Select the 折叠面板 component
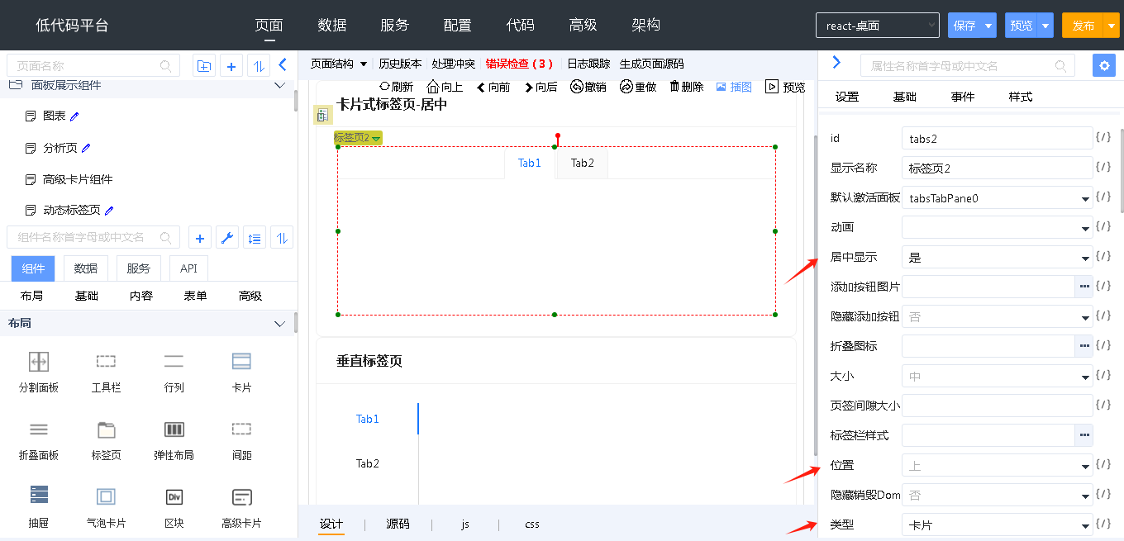Image resolution: width=1124 pixels, height=541 pixels. (39, 439)
